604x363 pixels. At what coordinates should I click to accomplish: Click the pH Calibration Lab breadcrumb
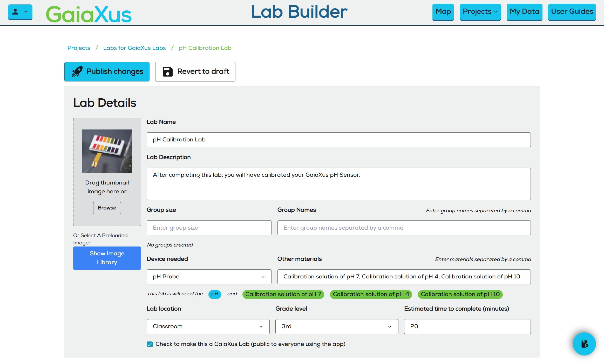coord(205,48)
